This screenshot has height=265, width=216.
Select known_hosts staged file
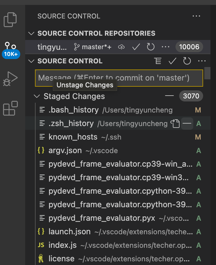click(x=73, y=137)
